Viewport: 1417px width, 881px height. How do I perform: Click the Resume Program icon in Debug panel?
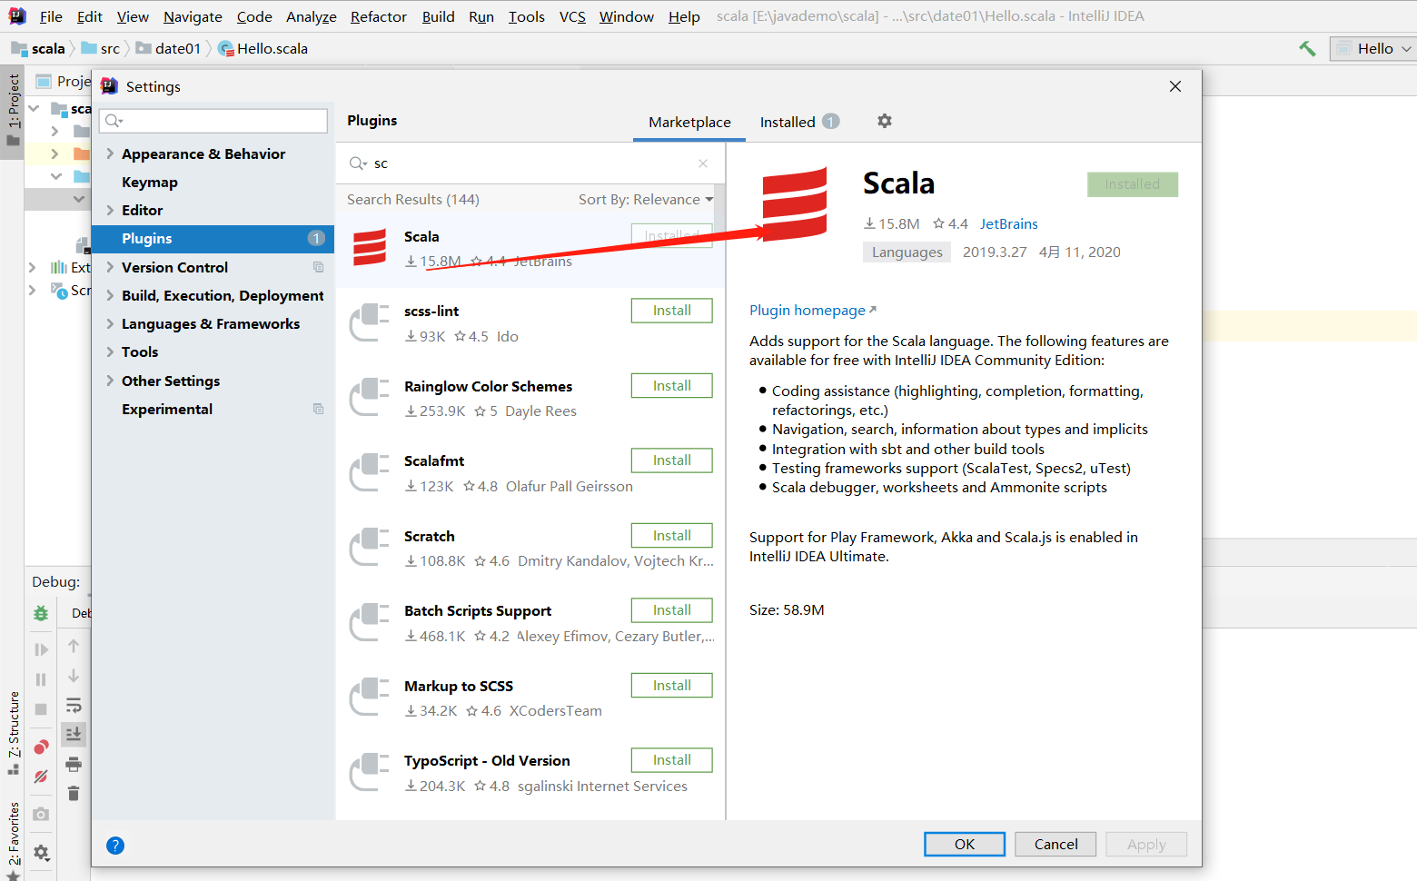pos(41,649)
